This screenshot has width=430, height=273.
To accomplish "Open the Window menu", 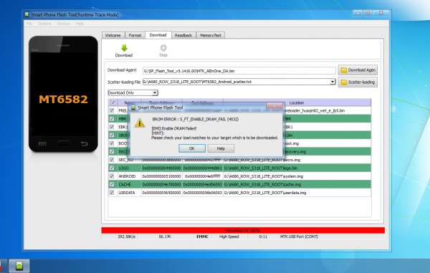I will click(x=63, y=24).
